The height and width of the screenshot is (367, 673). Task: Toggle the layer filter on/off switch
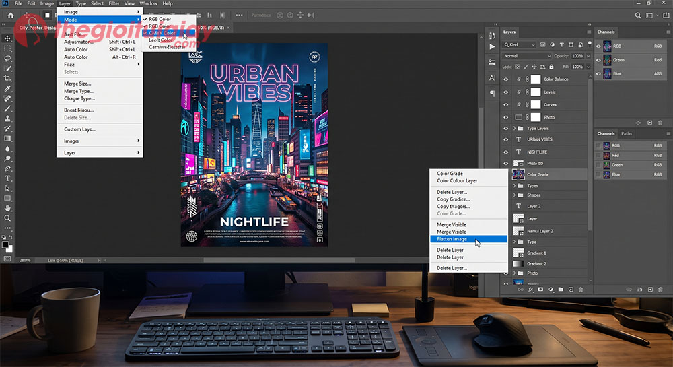(590, 44)
